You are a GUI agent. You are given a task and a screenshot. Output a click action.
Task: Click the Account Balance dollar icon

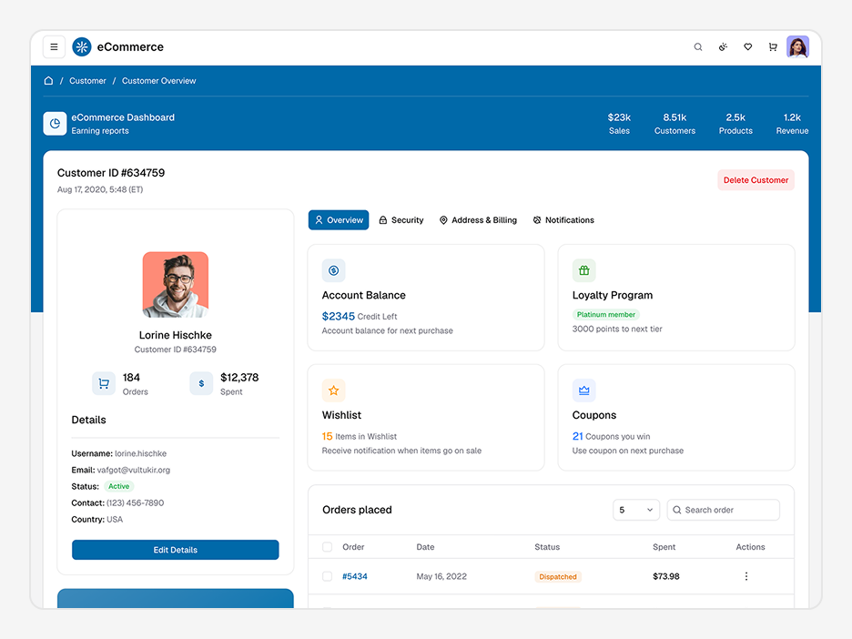click(x=334, y=270)
